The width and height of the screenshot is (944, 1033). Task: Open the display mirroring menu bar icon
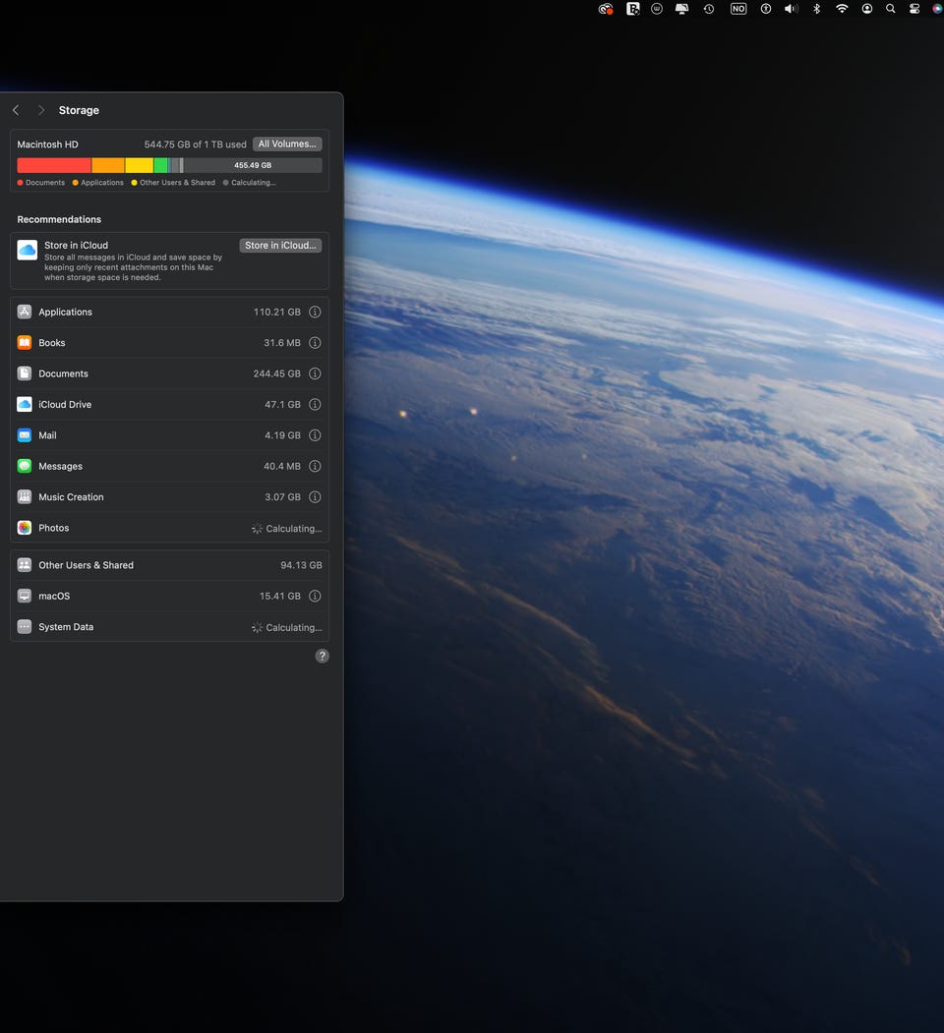point(681,9)
